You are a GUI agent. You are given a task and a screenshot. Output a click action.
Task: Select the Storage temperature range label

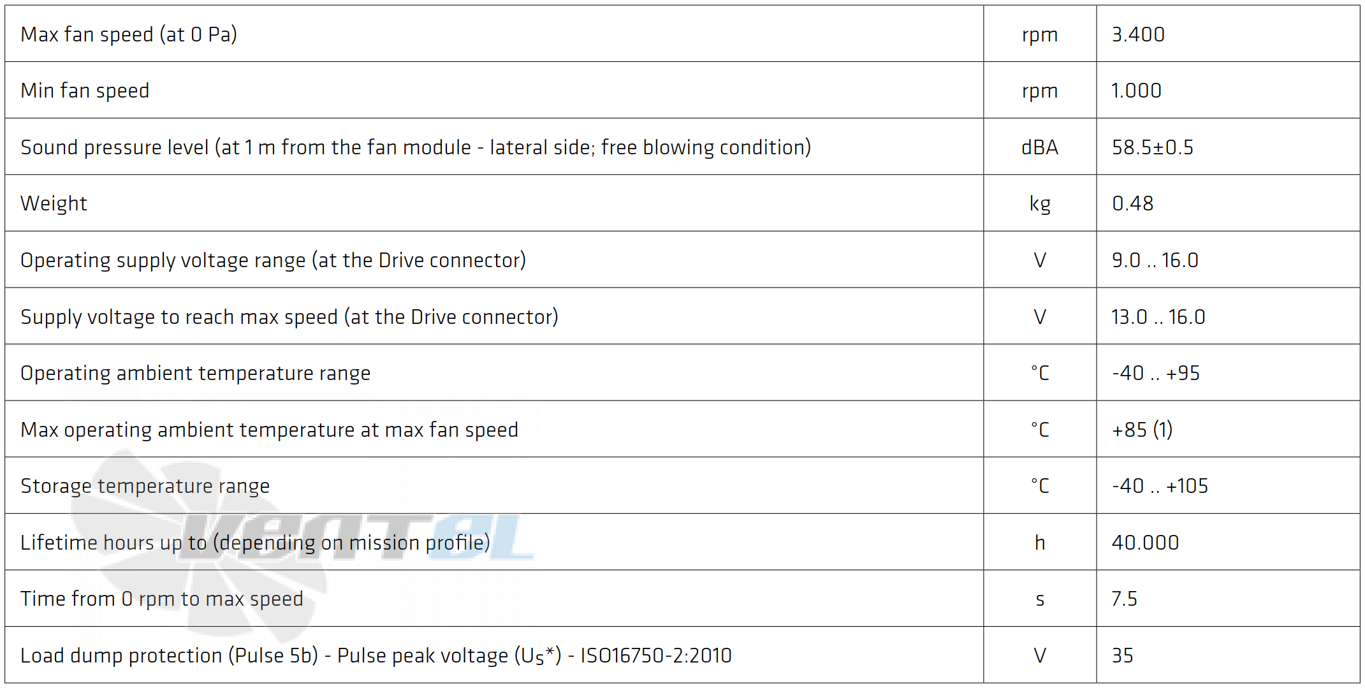point(145,486)
